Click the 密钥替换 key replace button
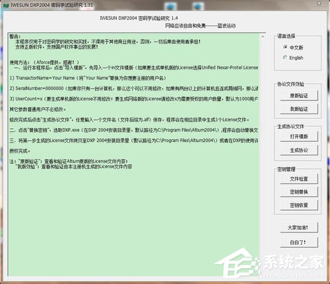 (299, 192)
